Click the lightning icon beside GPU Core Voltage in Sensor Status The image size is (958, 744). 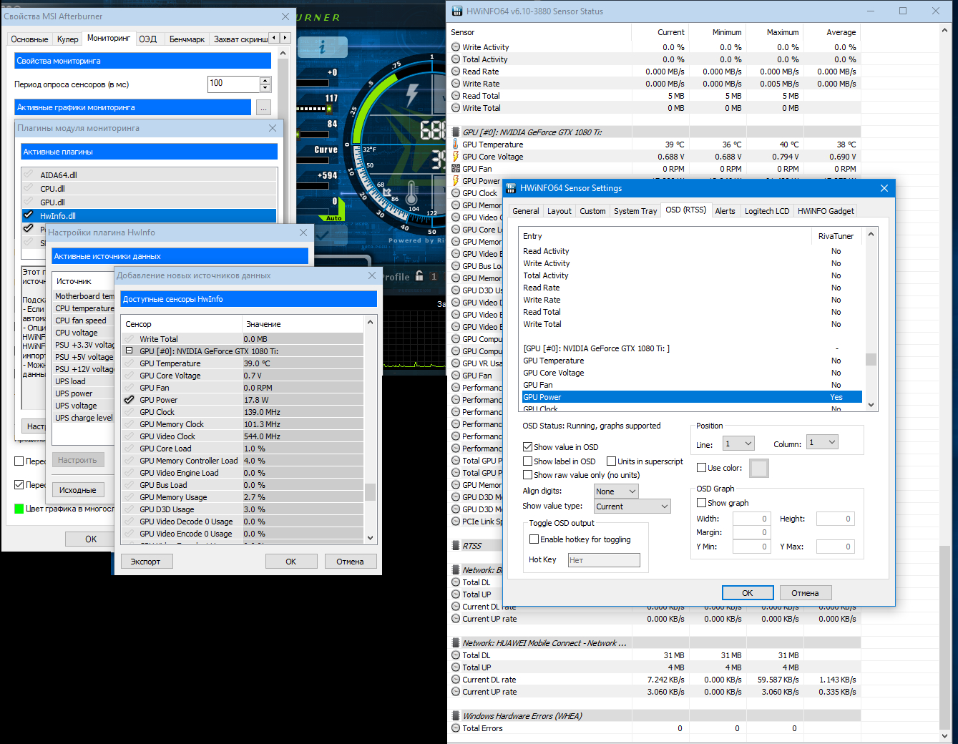coord(456,157)
